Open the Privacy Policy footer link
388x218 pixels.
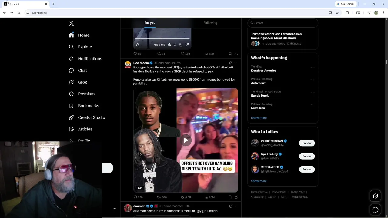coord(279,192)
